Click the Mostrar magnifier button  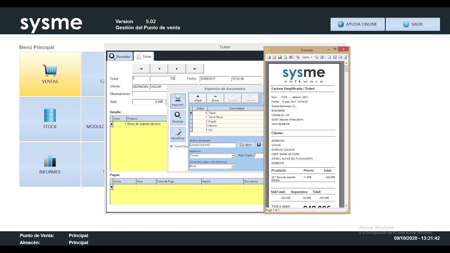pos(178,118)
